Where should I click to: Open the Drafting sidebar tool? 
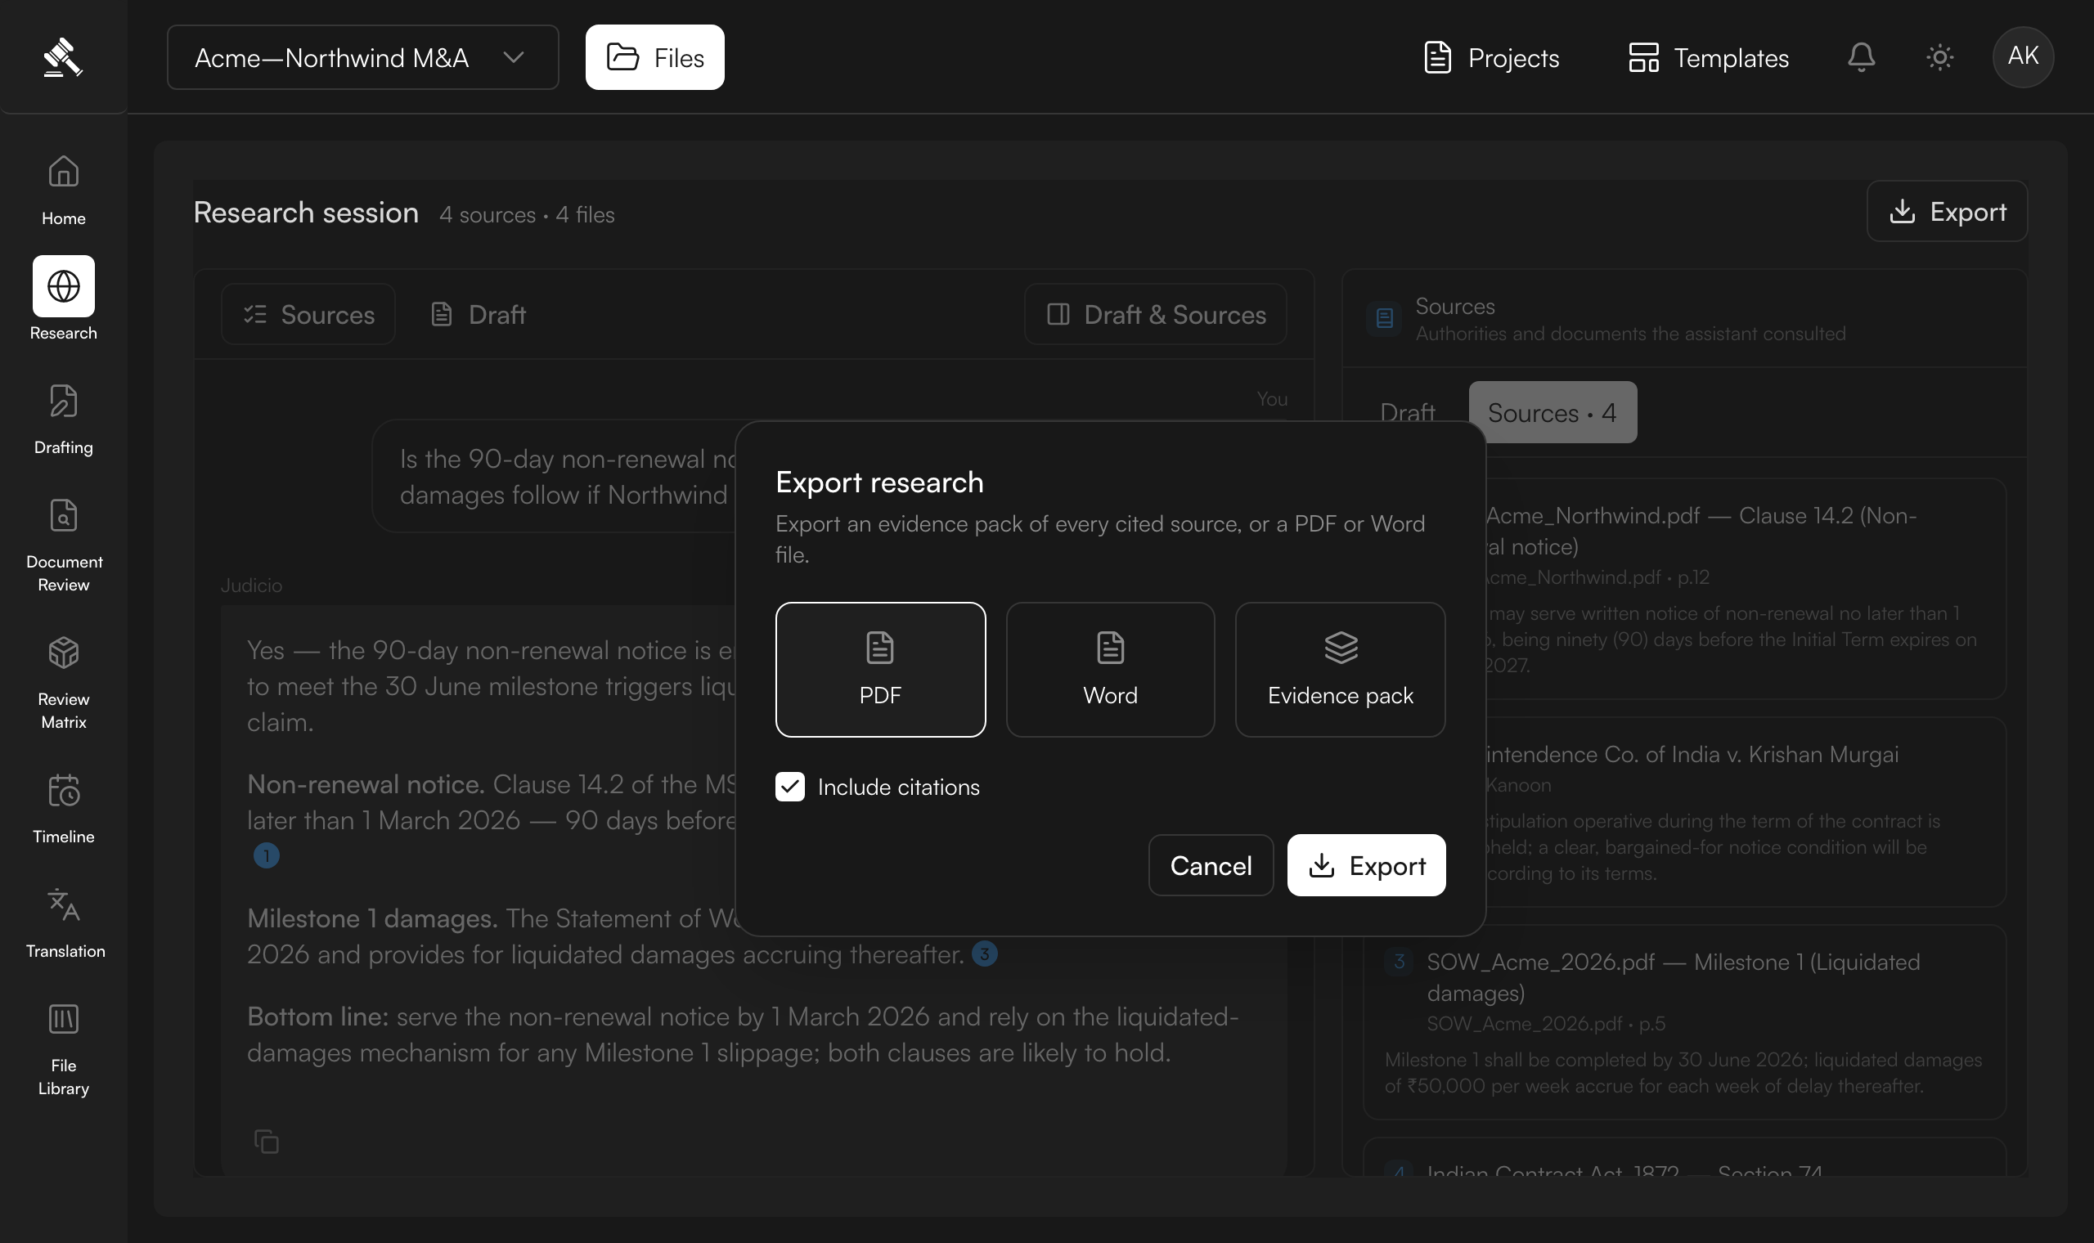pyautogui.click(x=64, y=419)
